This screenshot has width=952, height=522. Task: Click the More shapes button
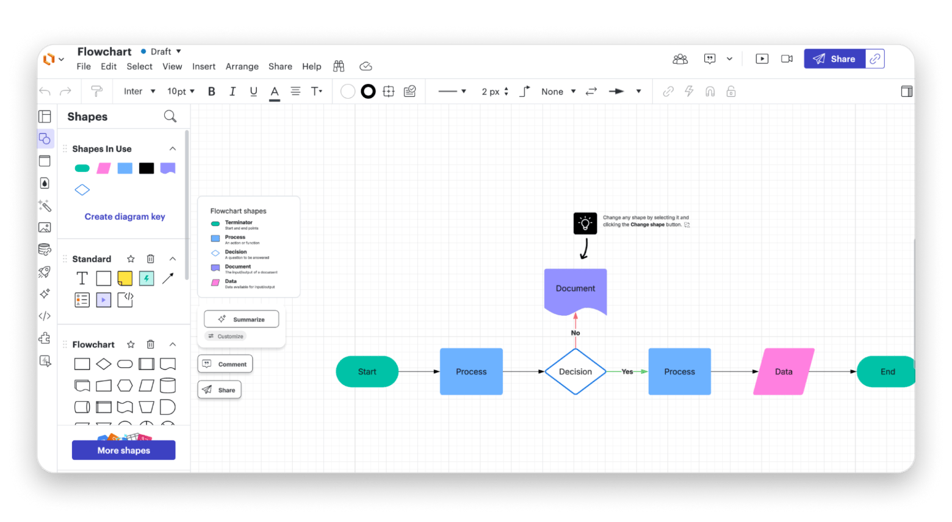point(123,450)
